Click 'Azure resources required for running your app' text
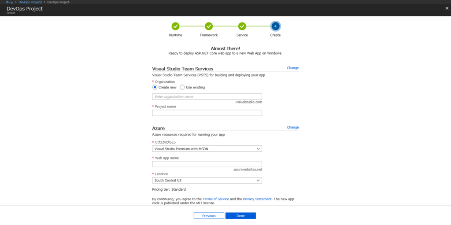Image resolution: width=451 pixels, height=225 pixels. pyautogui.click(x=189, y=134)
